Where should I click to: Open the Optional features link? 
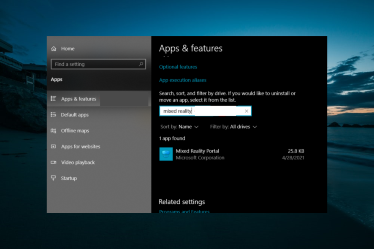(178, 67)
